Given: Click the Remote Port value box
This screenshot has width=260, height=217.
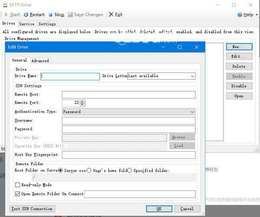Looking at the screenshot, I should click(71, 103).
